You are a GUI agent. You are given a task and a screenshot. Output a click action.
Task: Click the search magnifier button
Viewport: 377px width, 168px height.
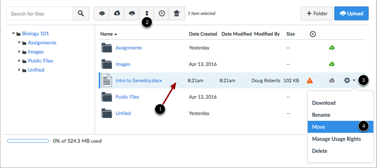81,13
